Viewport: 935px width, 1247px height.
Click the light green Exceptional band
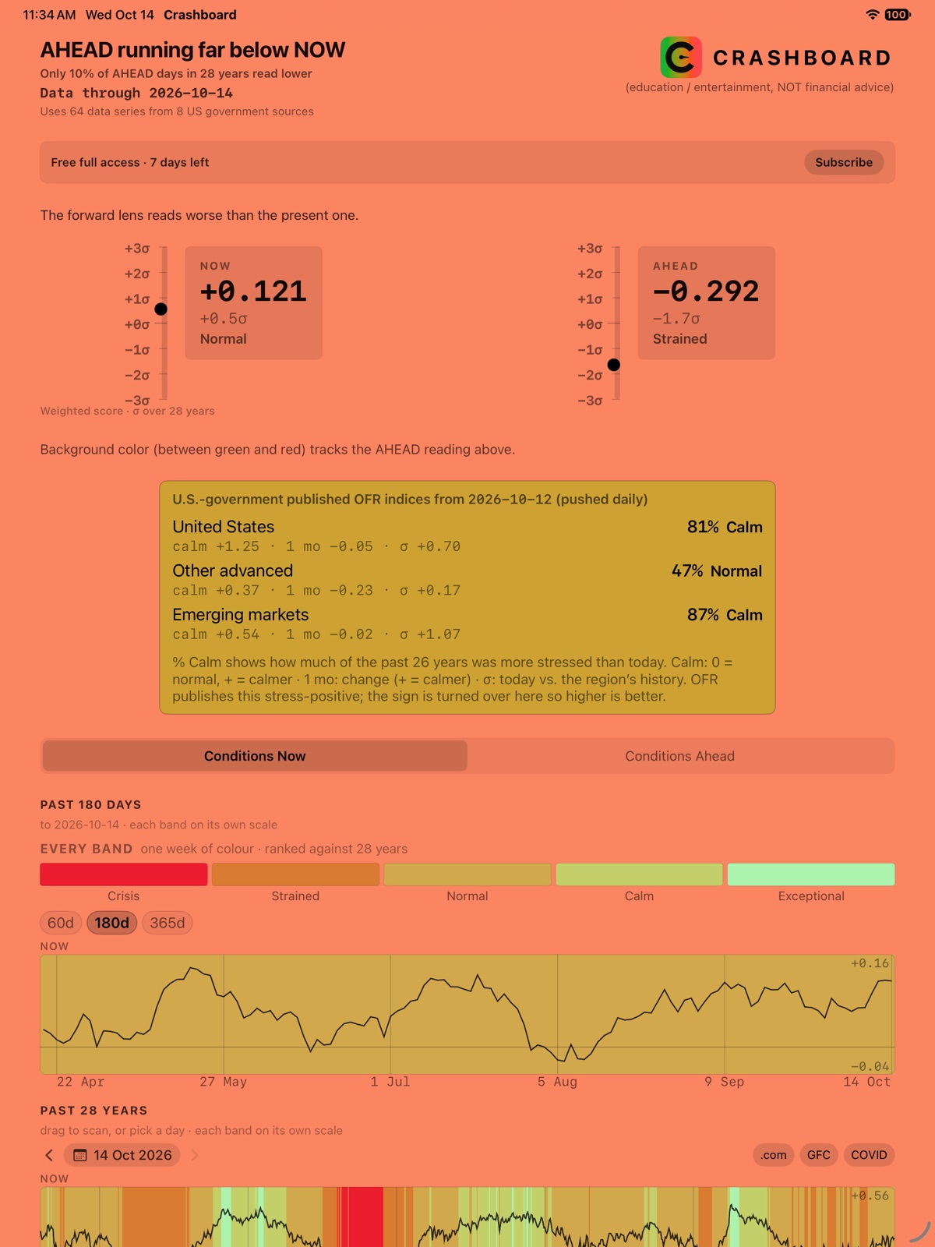pyautogui.click(x=811, y=874)
